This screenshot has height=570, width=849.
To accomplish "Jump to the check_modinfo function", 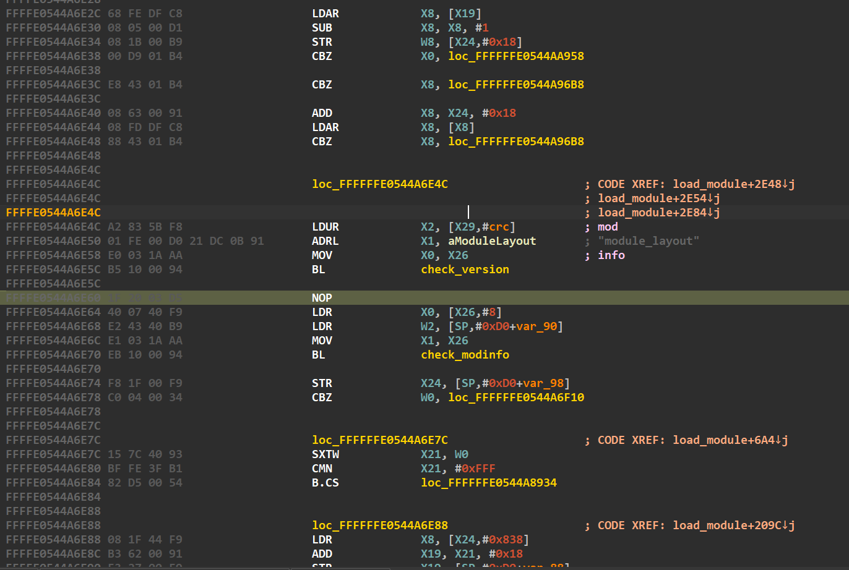I will [465, 355].
